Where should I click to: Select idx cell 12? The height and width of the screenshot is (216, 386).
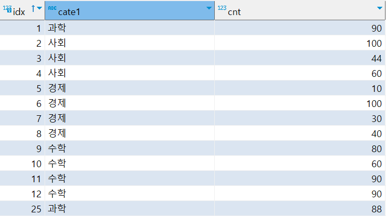point(22,193)
